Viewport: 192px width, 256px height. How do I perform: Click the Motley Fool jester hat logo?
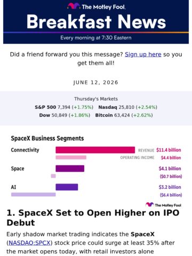coord(74,6)
